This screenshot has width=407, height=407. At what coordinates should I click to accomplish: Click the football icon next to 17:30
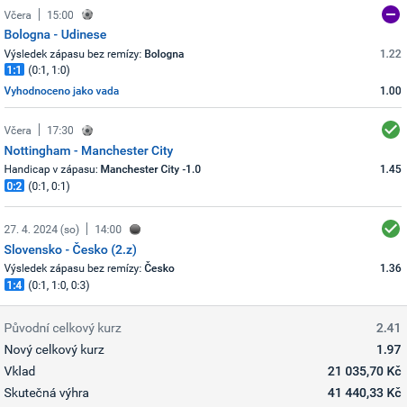tap(87, 131)
